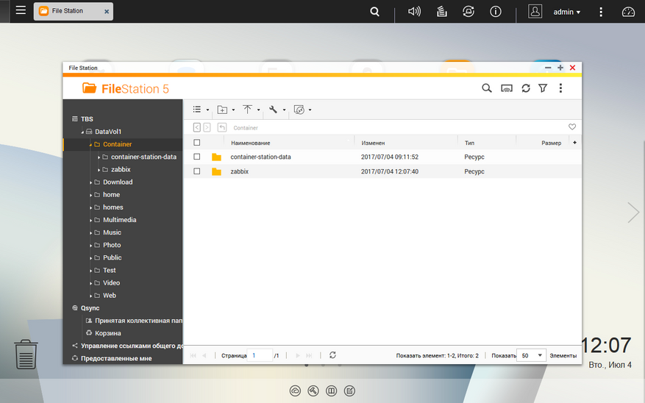Switch to the File Station taskbar tab
Screen dimensions: 645x403
(x=74, y=11)
